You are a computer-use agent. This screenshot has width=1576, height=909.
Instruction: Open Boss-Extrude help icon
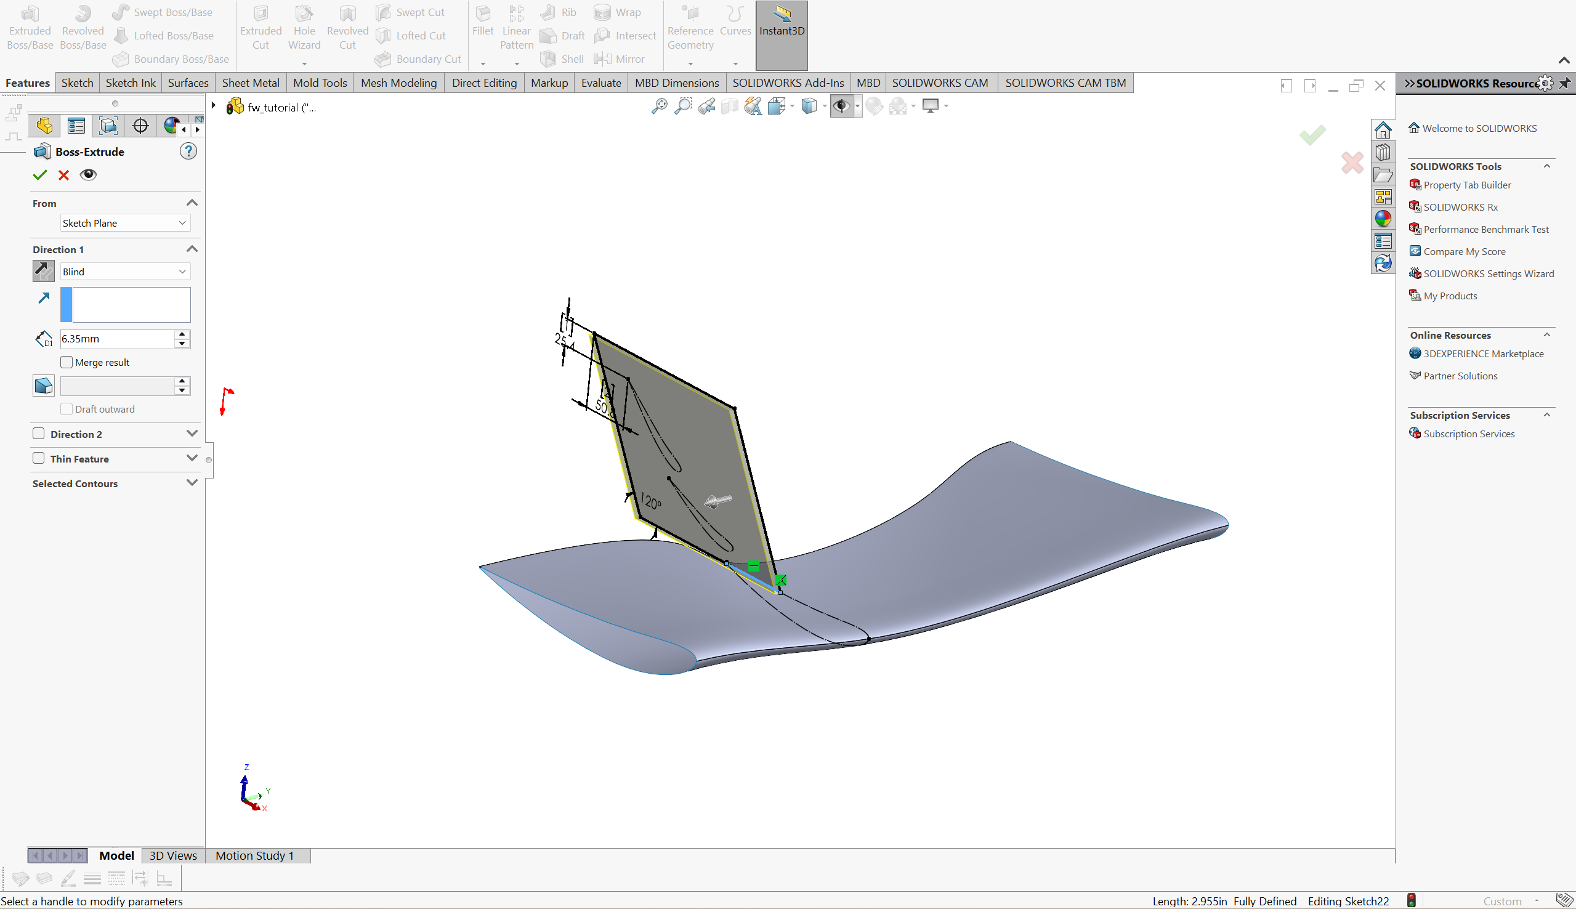188,151
